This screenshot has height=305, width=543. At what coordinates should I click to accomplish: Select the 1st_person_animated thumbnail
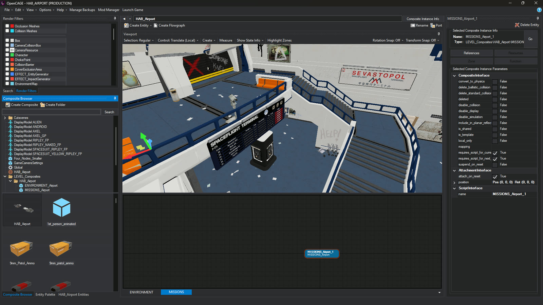[x=61, y=211]
